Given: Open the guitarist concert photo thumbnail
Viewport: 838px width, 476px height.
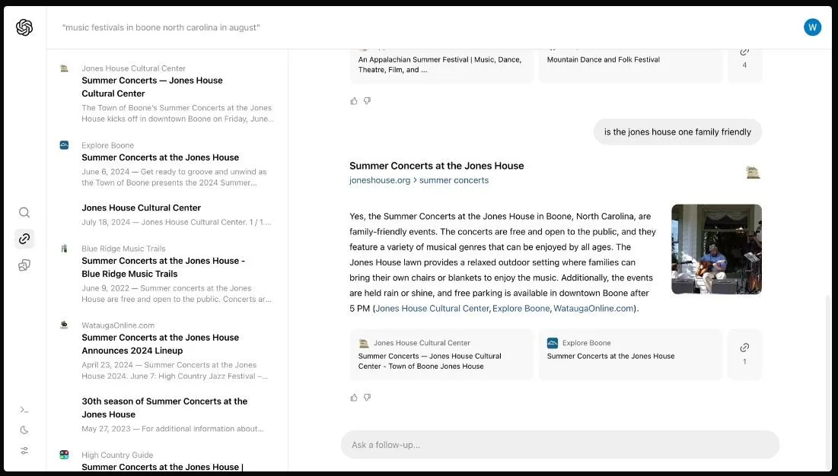Looking at the screenshot, I should click(717, 249).
